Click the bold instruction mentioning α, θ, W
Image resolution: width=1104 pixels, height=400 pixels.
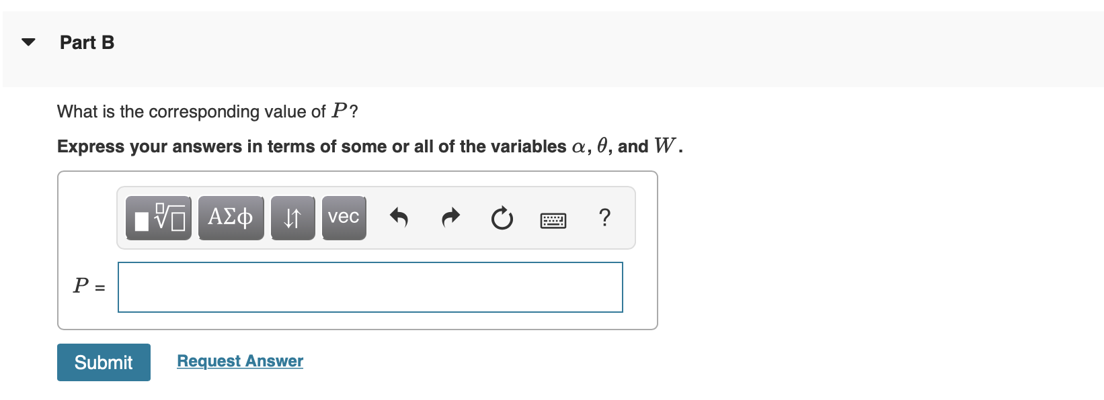click(x=370, y=146)
